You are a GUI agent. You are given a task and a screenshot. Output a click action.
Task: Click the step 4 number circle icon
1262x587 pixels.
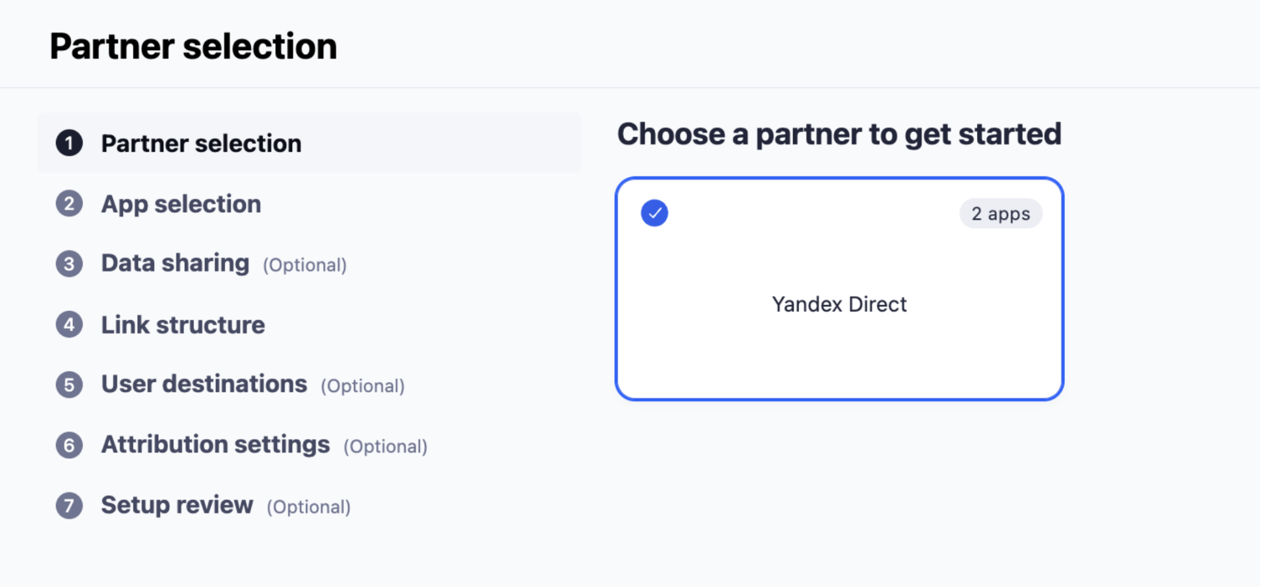69,325
